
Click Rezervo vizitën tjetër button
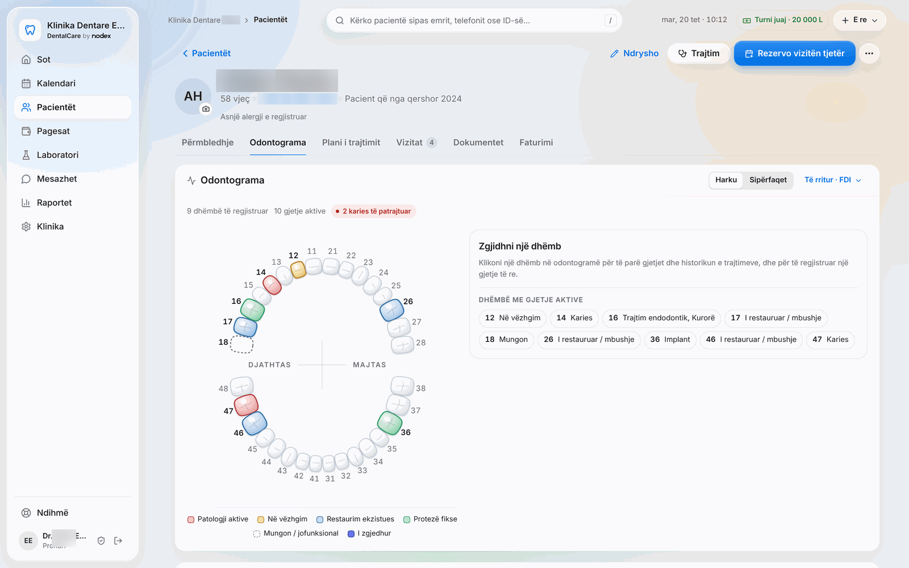[x=794, y=53]
